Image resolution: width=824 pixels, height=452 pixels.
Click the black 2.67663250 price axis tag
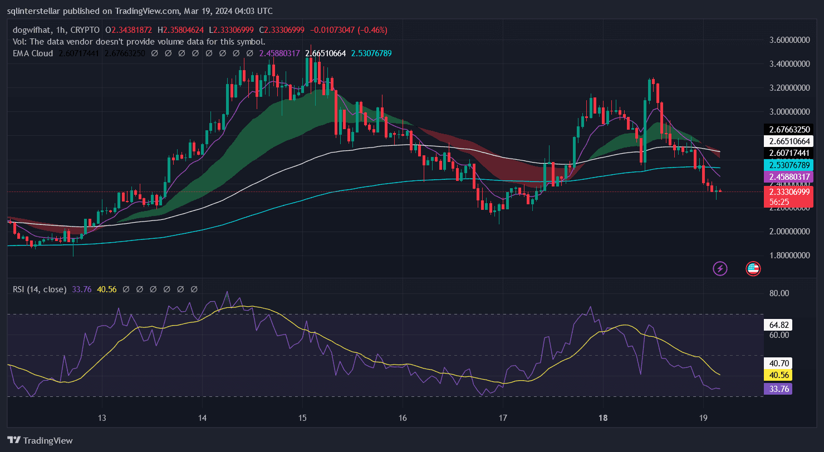click(x=790, y=129)
